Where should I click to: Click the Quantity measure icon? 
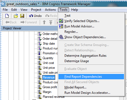[39, 58]
